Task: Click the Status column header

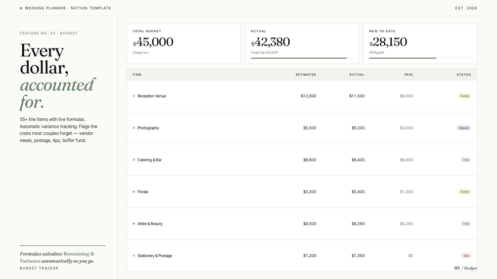Action: 464,75
